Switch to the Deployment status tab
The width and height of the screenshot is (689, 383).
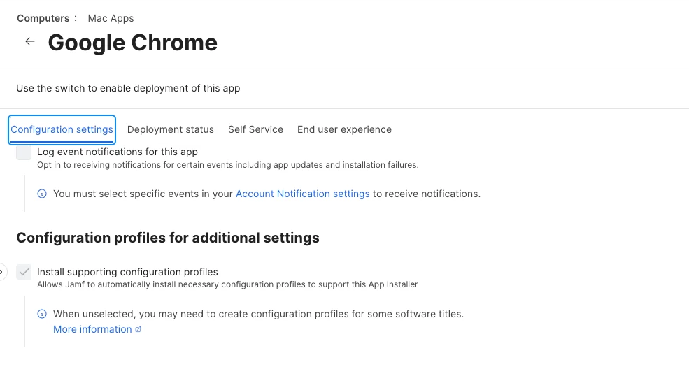(171, 129)
